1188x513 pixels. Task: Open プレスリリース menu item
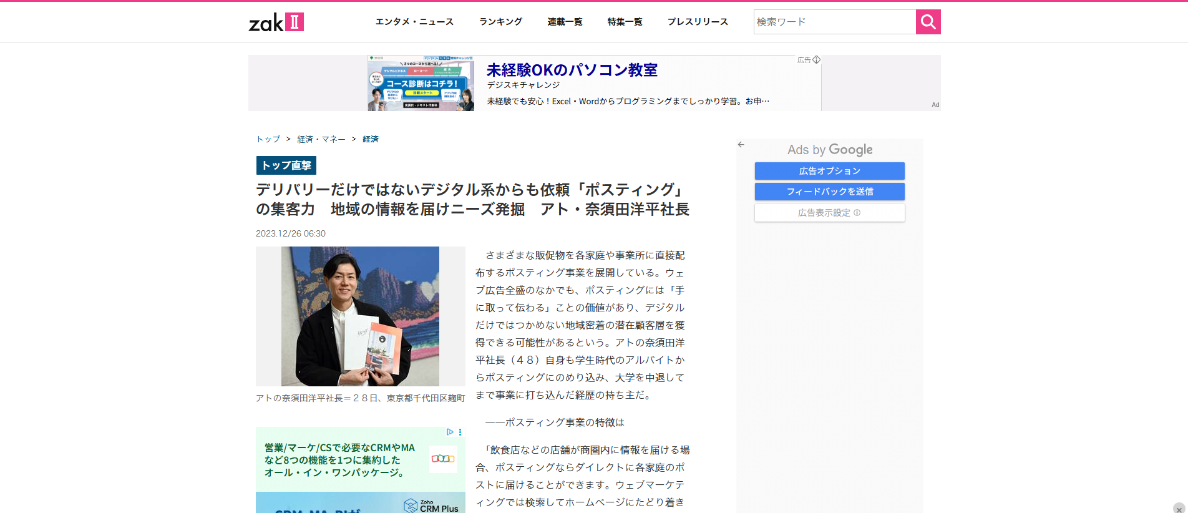(698, 22)
